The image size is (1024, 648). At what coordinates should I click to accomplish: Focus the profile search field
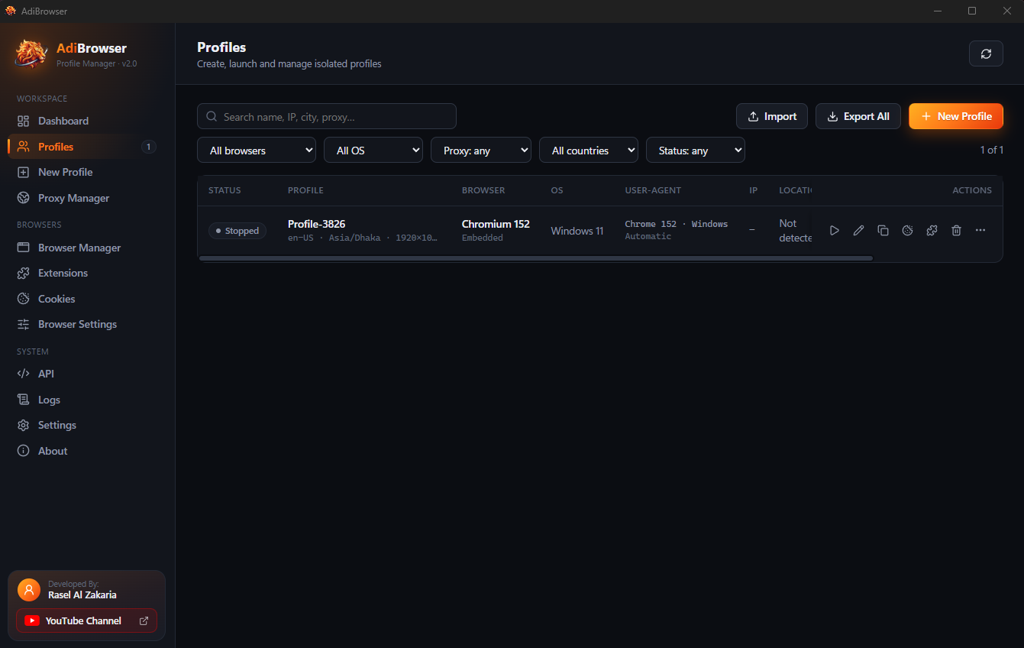click(x=327, y=116)
